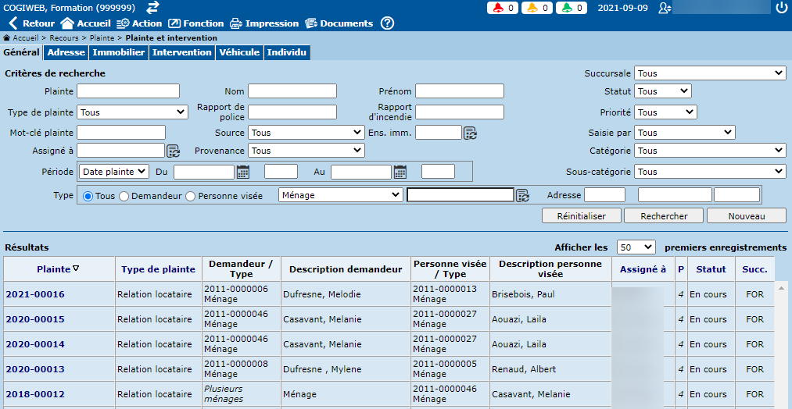Click the Assigné à lookup icon

click(x=174, y=151)
